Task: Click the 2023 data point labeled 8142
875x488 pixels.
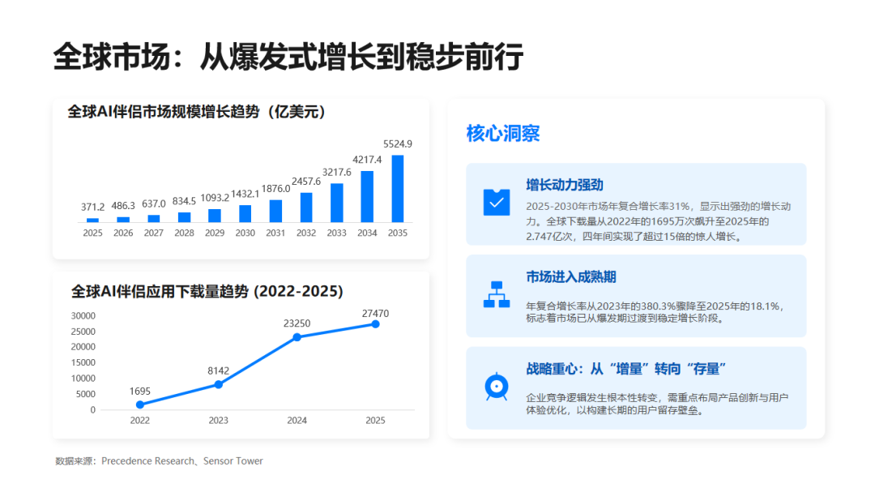Action: point(218,384)
